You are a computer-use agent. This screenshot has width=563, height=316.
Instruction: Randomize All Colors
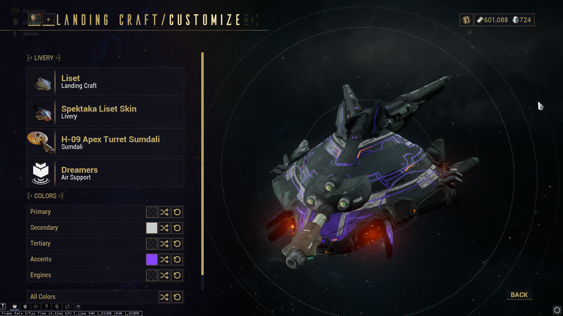pyautogui.click(x=164, y=297)
